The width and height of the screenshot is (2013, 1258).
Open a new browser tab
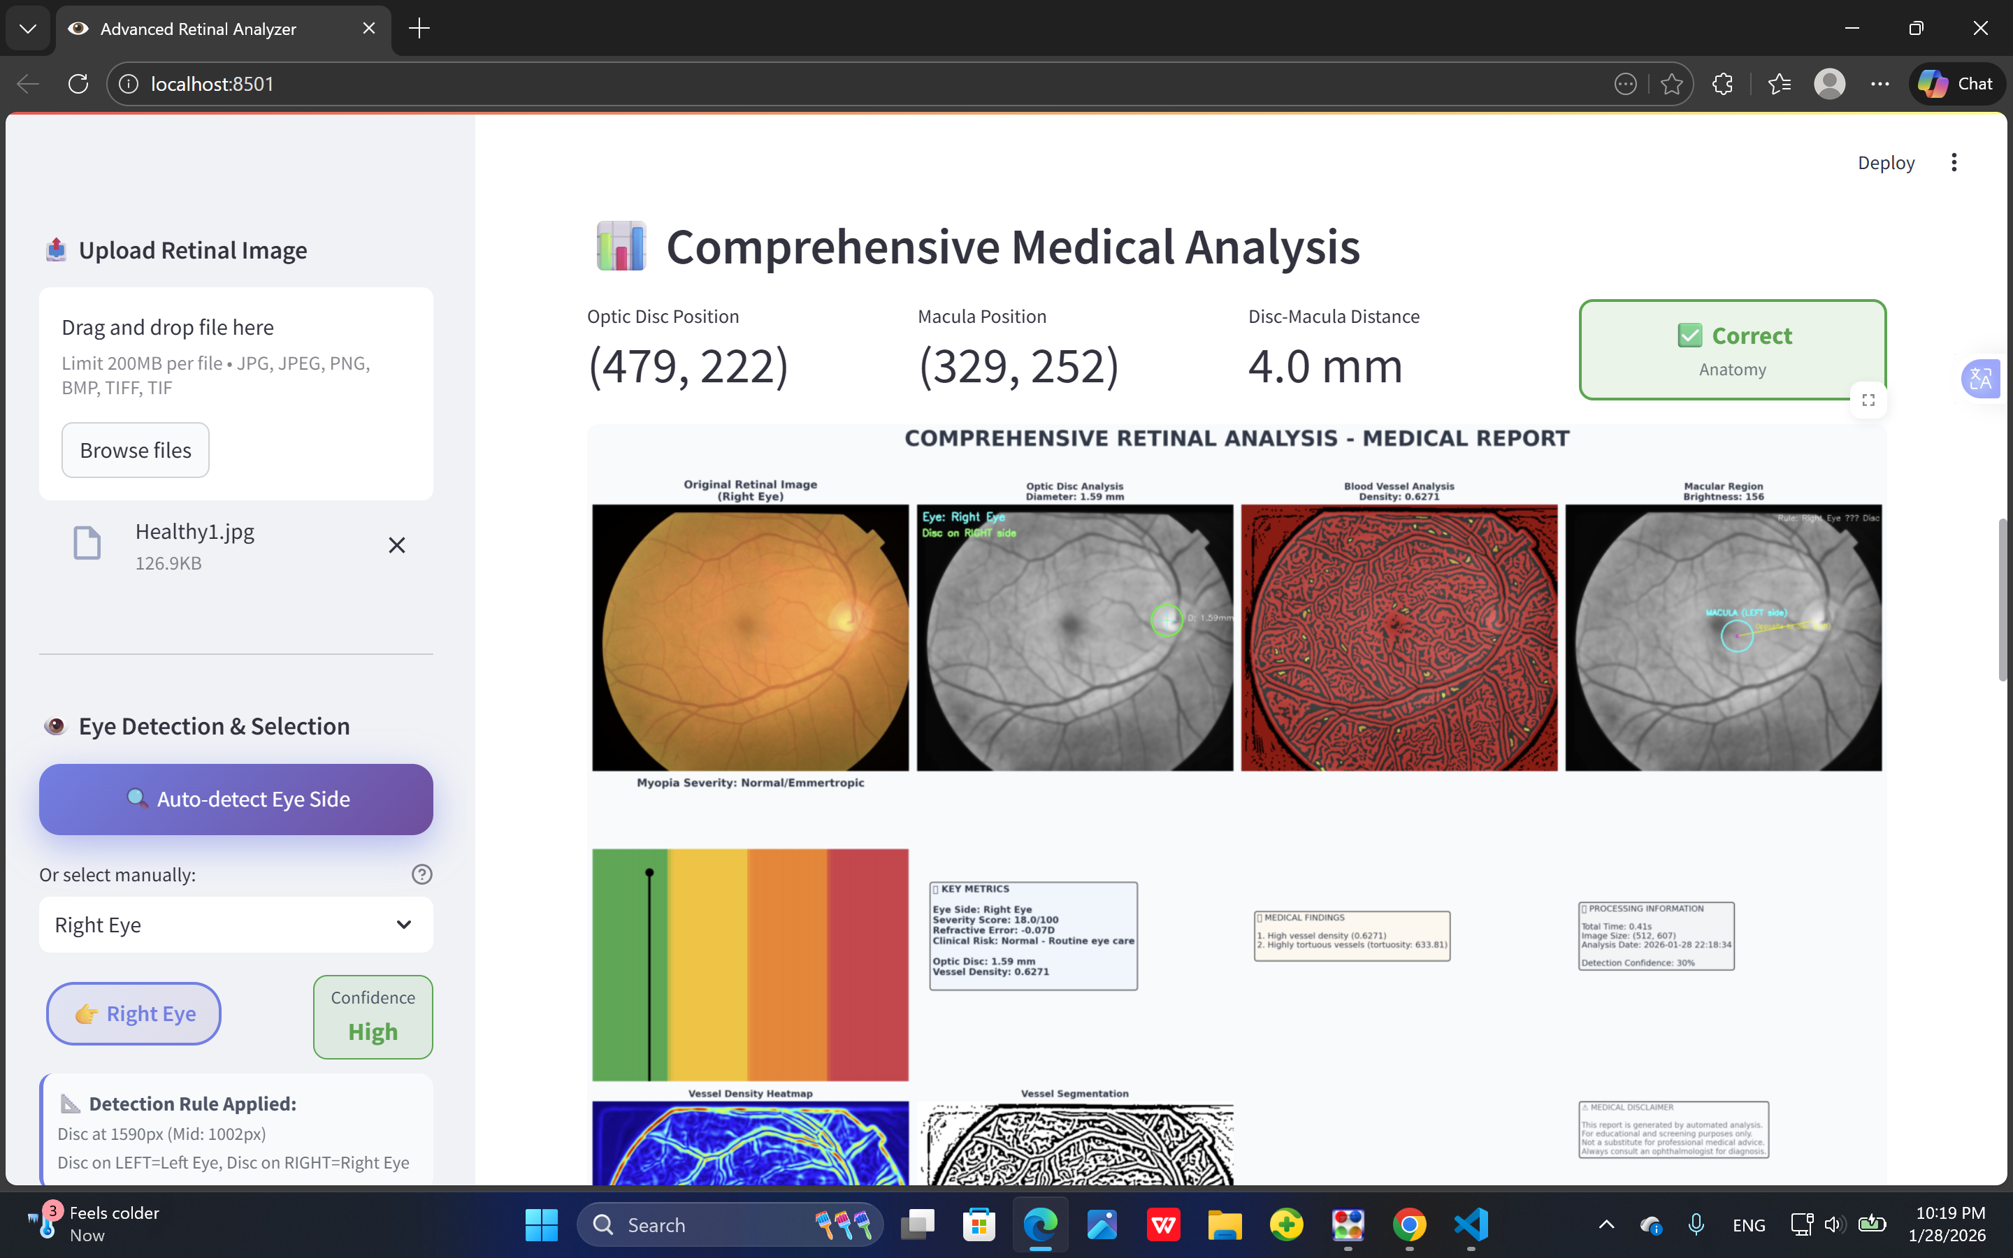(x=419, y=29)
